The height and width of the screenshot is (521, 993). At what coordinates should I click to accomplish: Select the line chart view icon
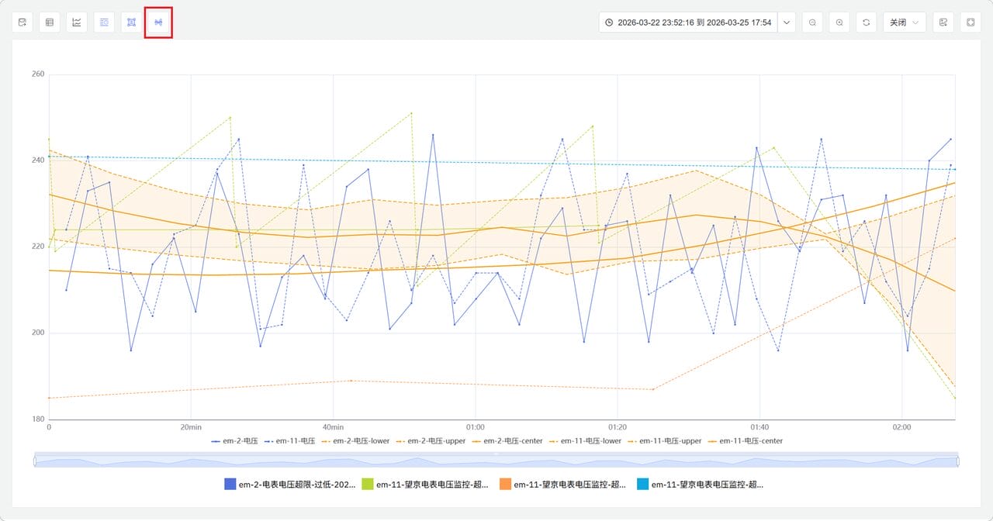point(77,22)
